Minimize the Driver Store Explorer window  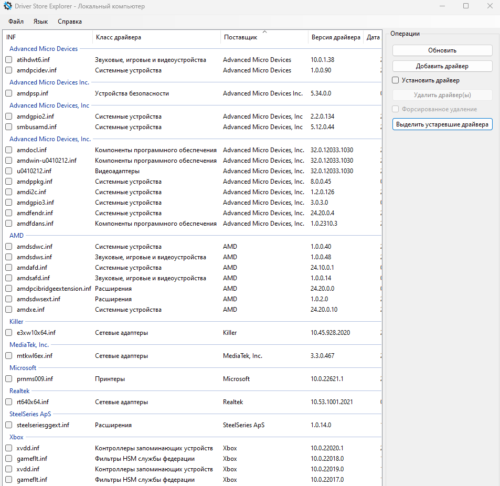[x=441, y=6]
